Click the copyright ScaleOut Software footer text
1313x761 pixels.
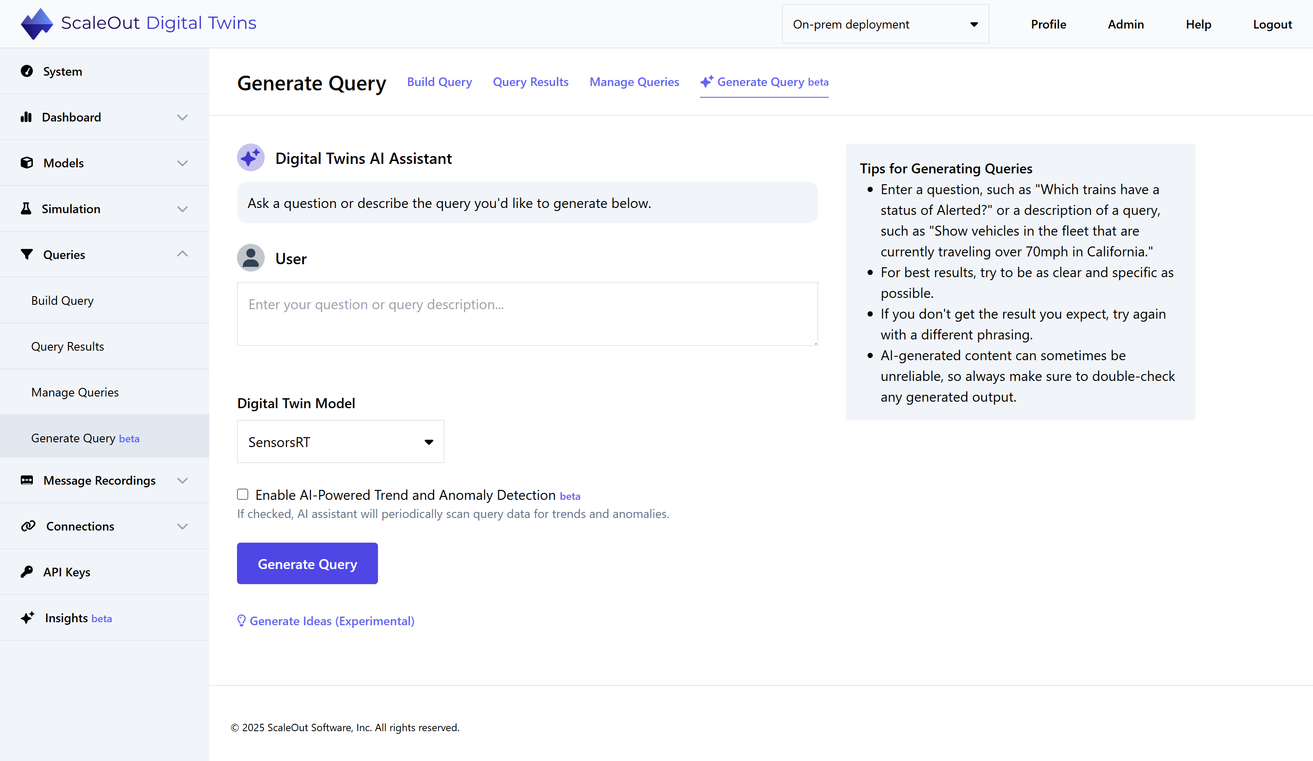tap(345, 727)
